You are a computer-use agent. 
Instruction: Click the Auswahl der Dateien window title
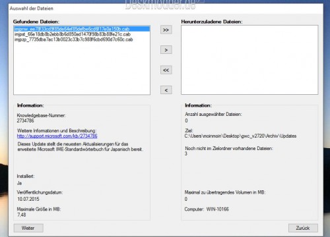(x=32, y=9)
